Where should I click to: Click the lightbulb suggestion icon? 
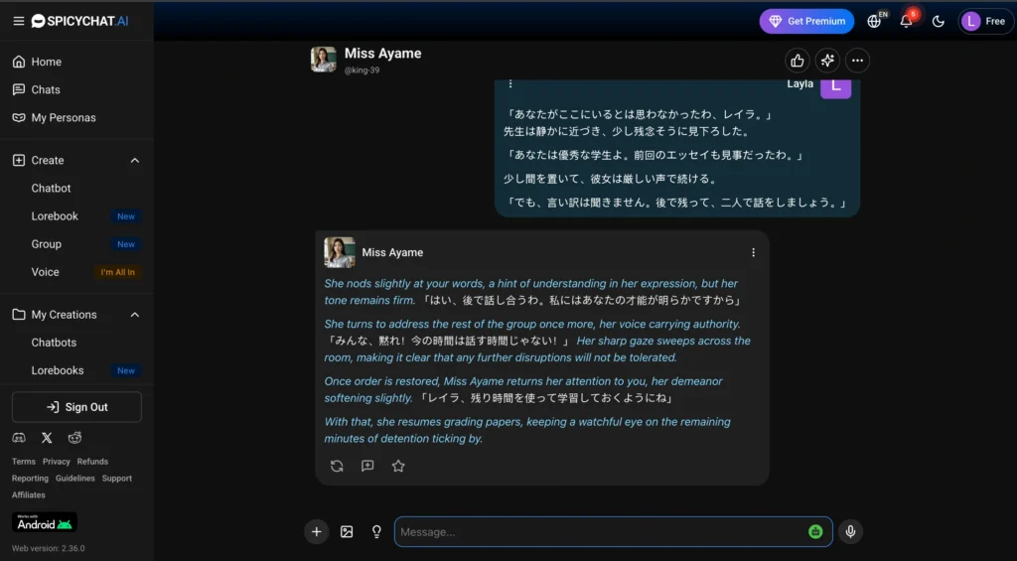coord(376,532)
